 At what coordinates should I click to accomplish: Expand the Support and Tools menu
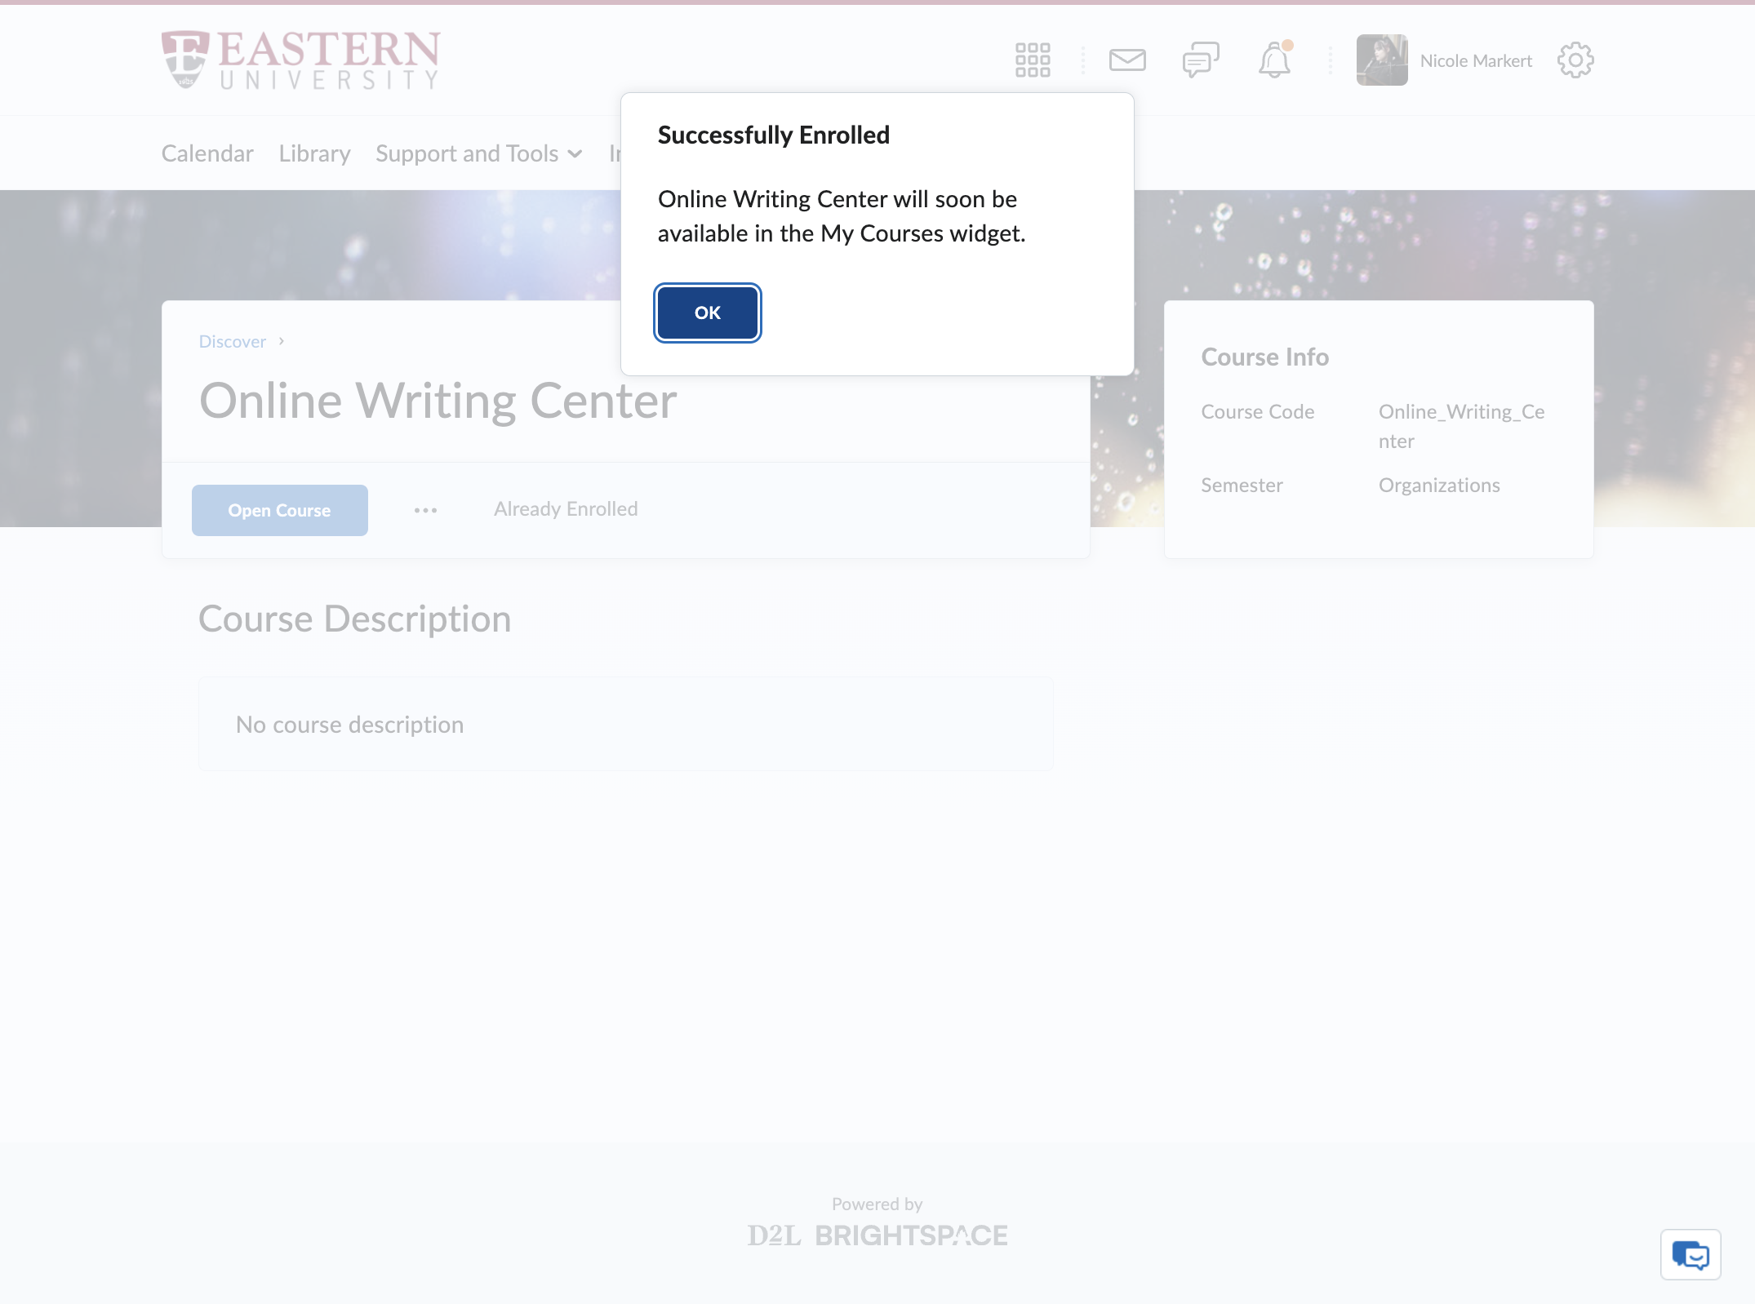tap(479, 153)
